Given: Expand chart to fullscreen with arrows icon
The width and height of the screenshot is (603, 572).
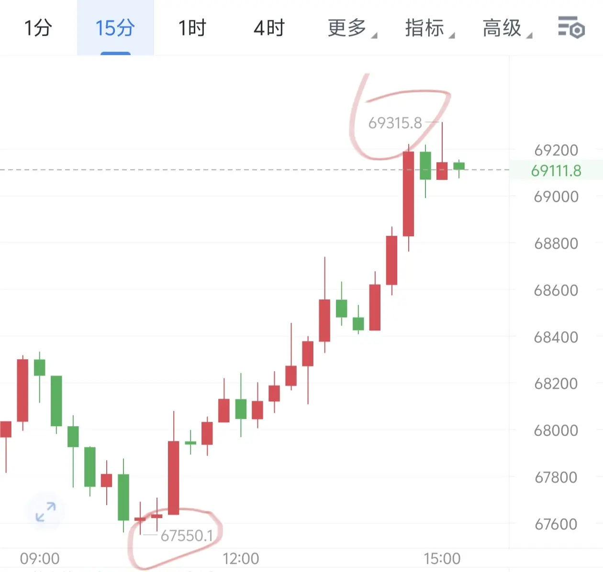Looking at the screenshot, I should pos(46,511).
